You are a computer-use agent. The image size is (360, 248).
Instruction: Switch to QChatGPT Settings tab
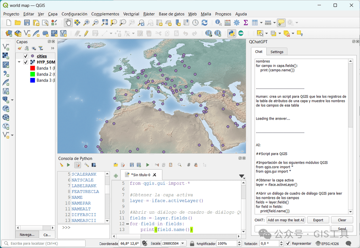pyautogui.click(x=277, y=52)
